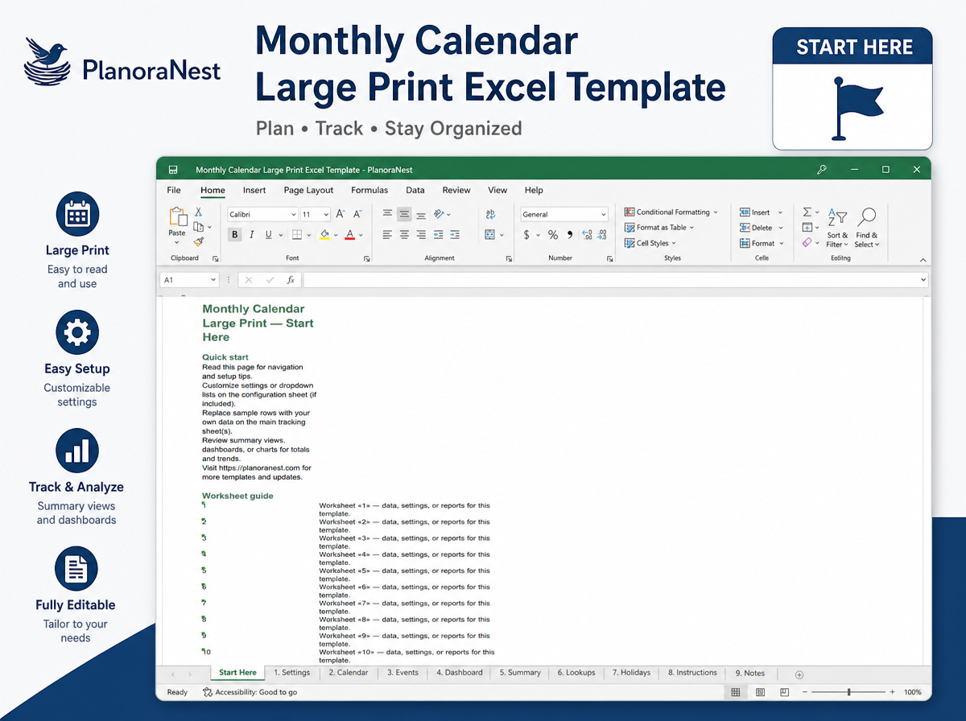Open the General number format dropdown
966x721 pixels.
tap(603, 215)
